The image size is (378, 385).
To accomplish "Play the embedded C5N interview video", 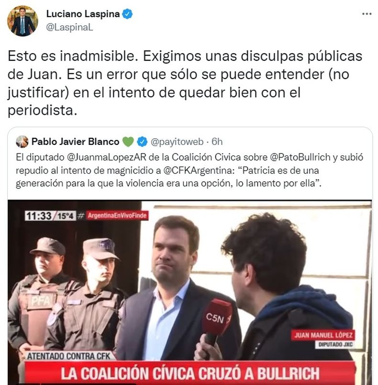I will 189,292.
